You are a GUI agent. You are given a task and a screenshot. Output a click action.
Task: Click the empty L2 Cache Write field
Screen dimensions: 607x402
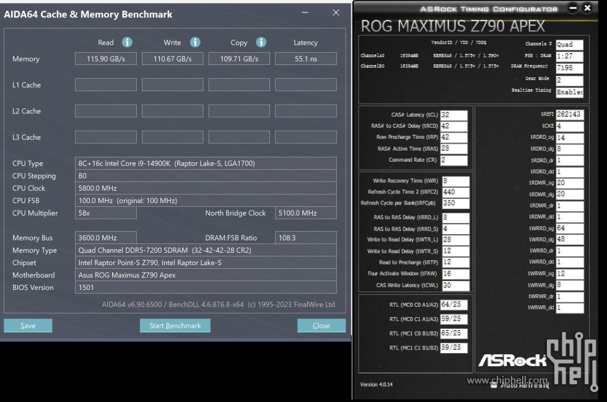click(172, 111)
